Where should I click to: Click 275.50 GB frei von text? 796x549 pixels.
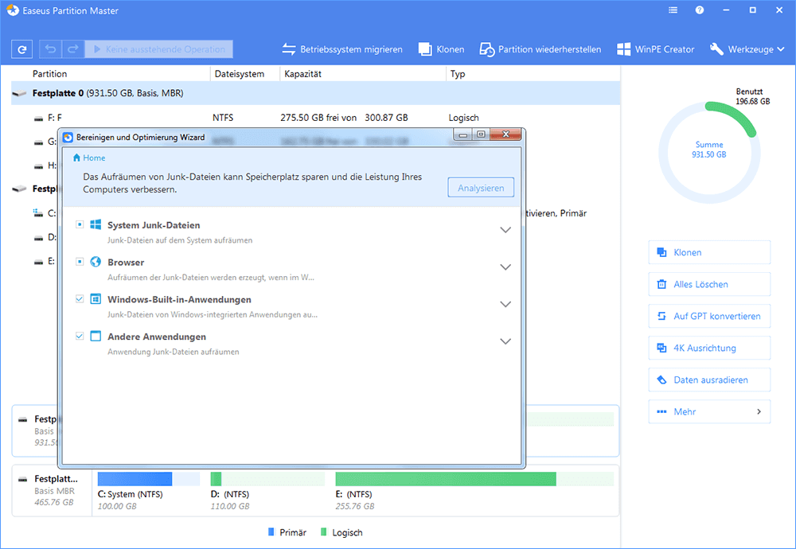(x=318, y=118)
